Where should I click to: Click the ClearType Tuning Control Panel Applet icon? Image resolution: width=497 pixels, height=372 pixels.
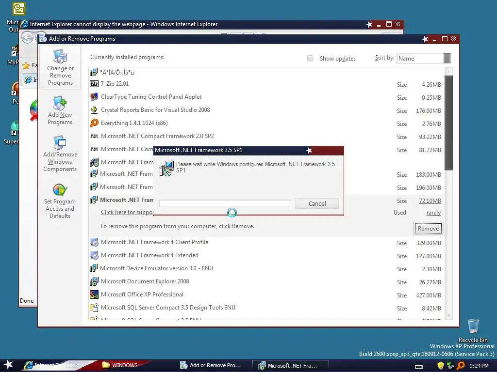click(x=94, y=97)
